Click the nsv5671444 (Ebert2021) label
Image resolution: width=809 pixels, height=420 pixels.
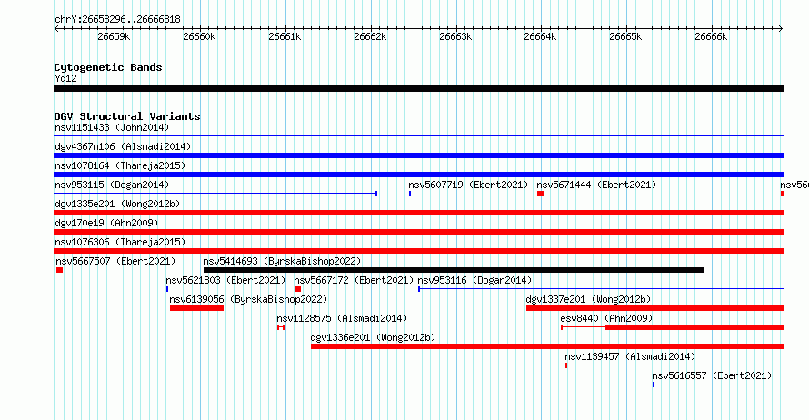pyautogui.click(x=596, y=185)
